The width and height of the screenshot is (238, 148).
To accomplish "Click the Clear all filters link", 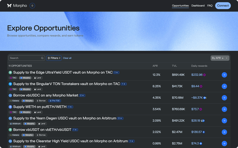I will click(67, 58).
